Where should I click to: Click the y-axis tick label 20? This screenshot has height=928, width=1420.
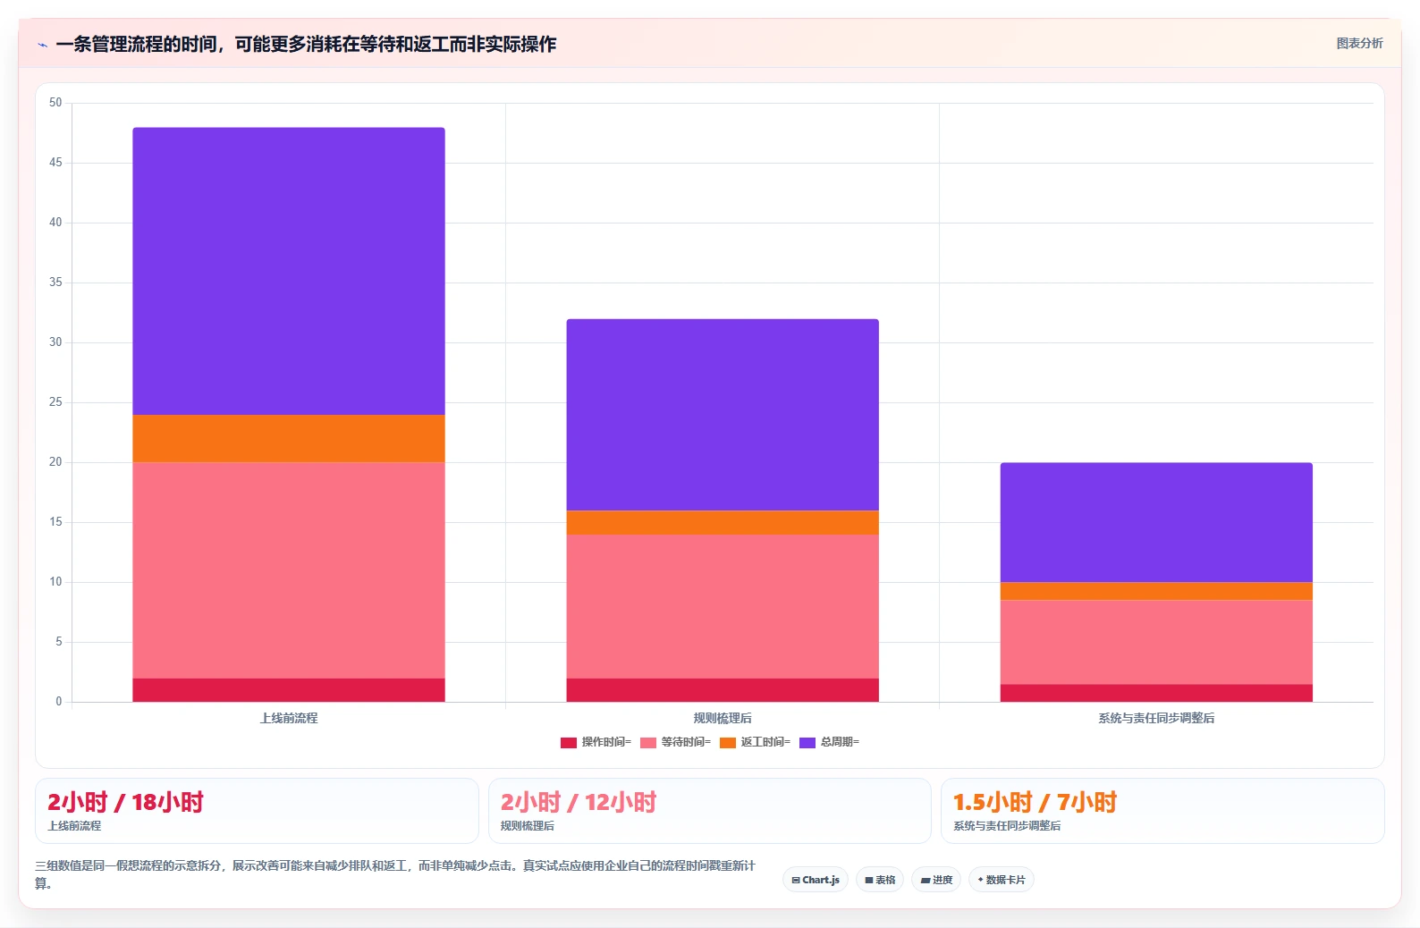pos(55,462)
